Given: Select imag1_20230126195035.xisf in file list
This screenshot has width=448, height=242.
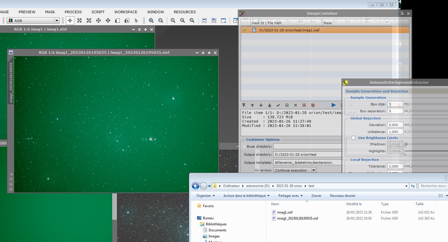Looking at the screenshot, I should tap(297, 218).
